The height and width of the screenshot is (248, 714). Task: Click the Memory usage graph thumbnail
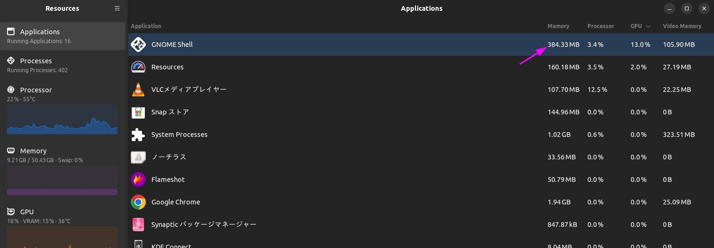[62, 180]
